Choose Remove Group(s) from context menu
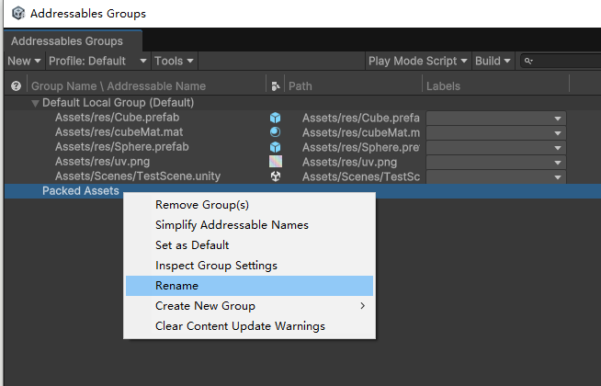This screenshot has width=601, height=386. tap(250, 205)
